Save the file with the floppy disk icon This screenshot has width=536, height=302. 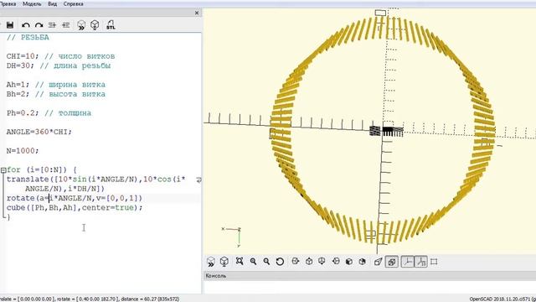(x=10, y=25)
